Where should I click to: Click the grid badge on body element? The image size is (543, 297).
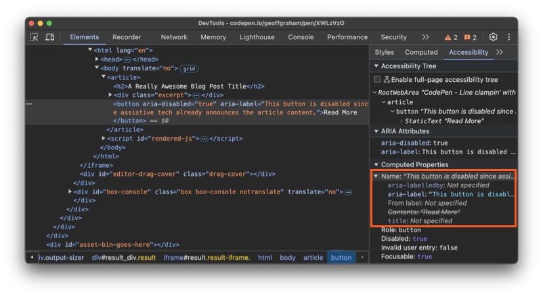[x=189, y=68]
